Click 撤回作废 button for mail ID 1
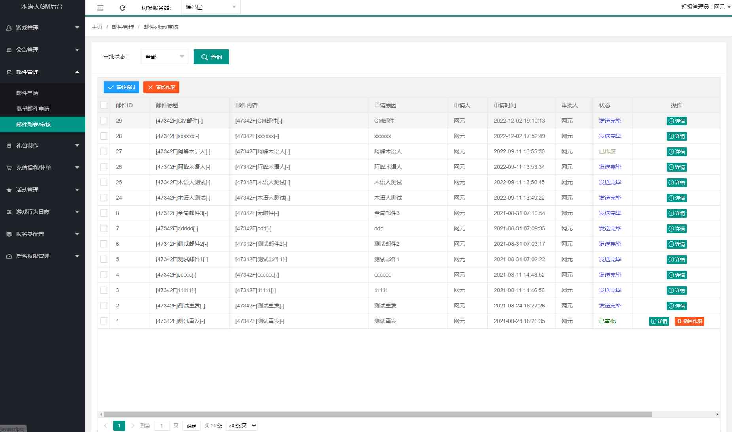The image size is (732, 432). 689,321
